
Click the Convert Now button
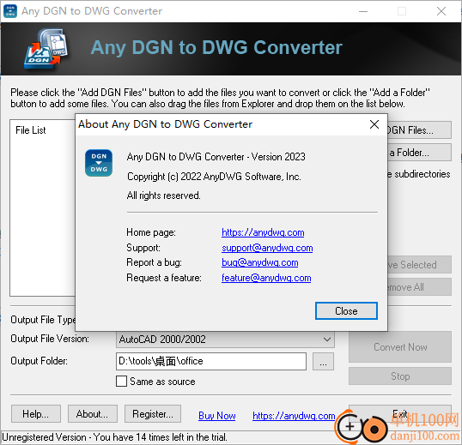click(400, 347)
